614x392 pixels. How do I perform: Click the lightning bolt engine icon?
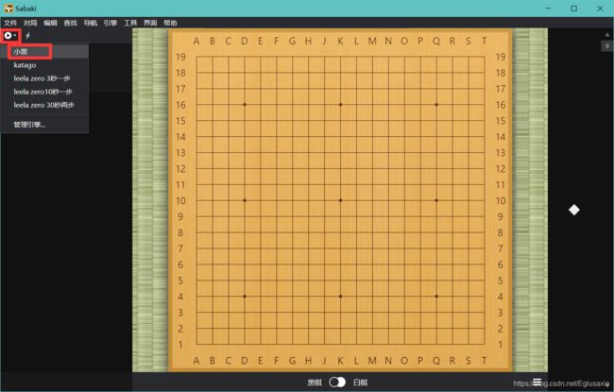pos(27,35)
